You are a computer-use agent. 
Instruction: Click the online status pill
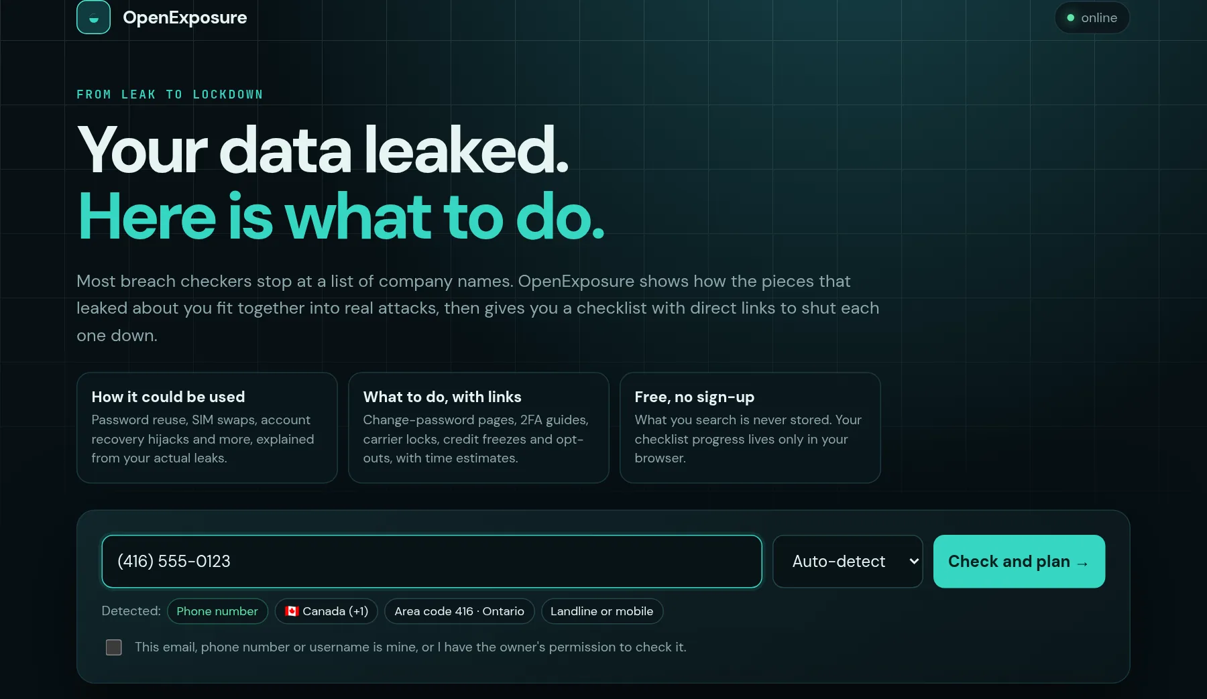point(1092,18)
